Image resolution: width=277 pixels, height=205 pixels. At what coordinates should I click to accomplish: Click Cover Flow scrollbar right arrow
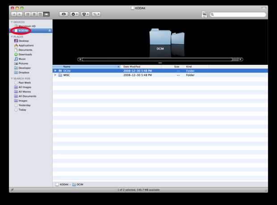[241, 59]
